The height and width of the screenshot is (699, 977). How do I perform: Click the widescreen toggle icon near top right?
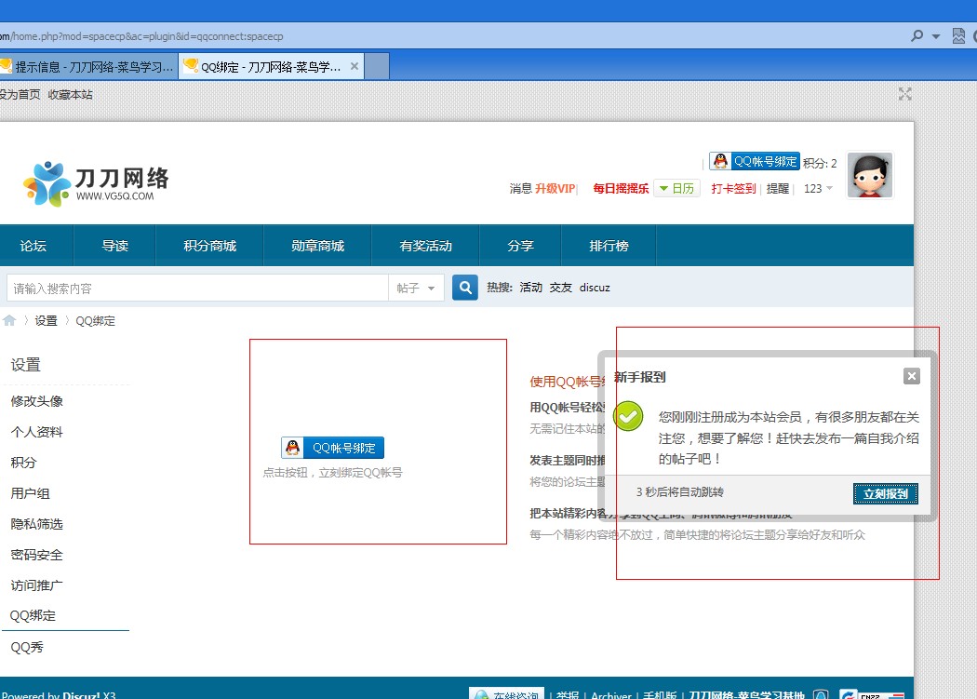tap(904, 94)
